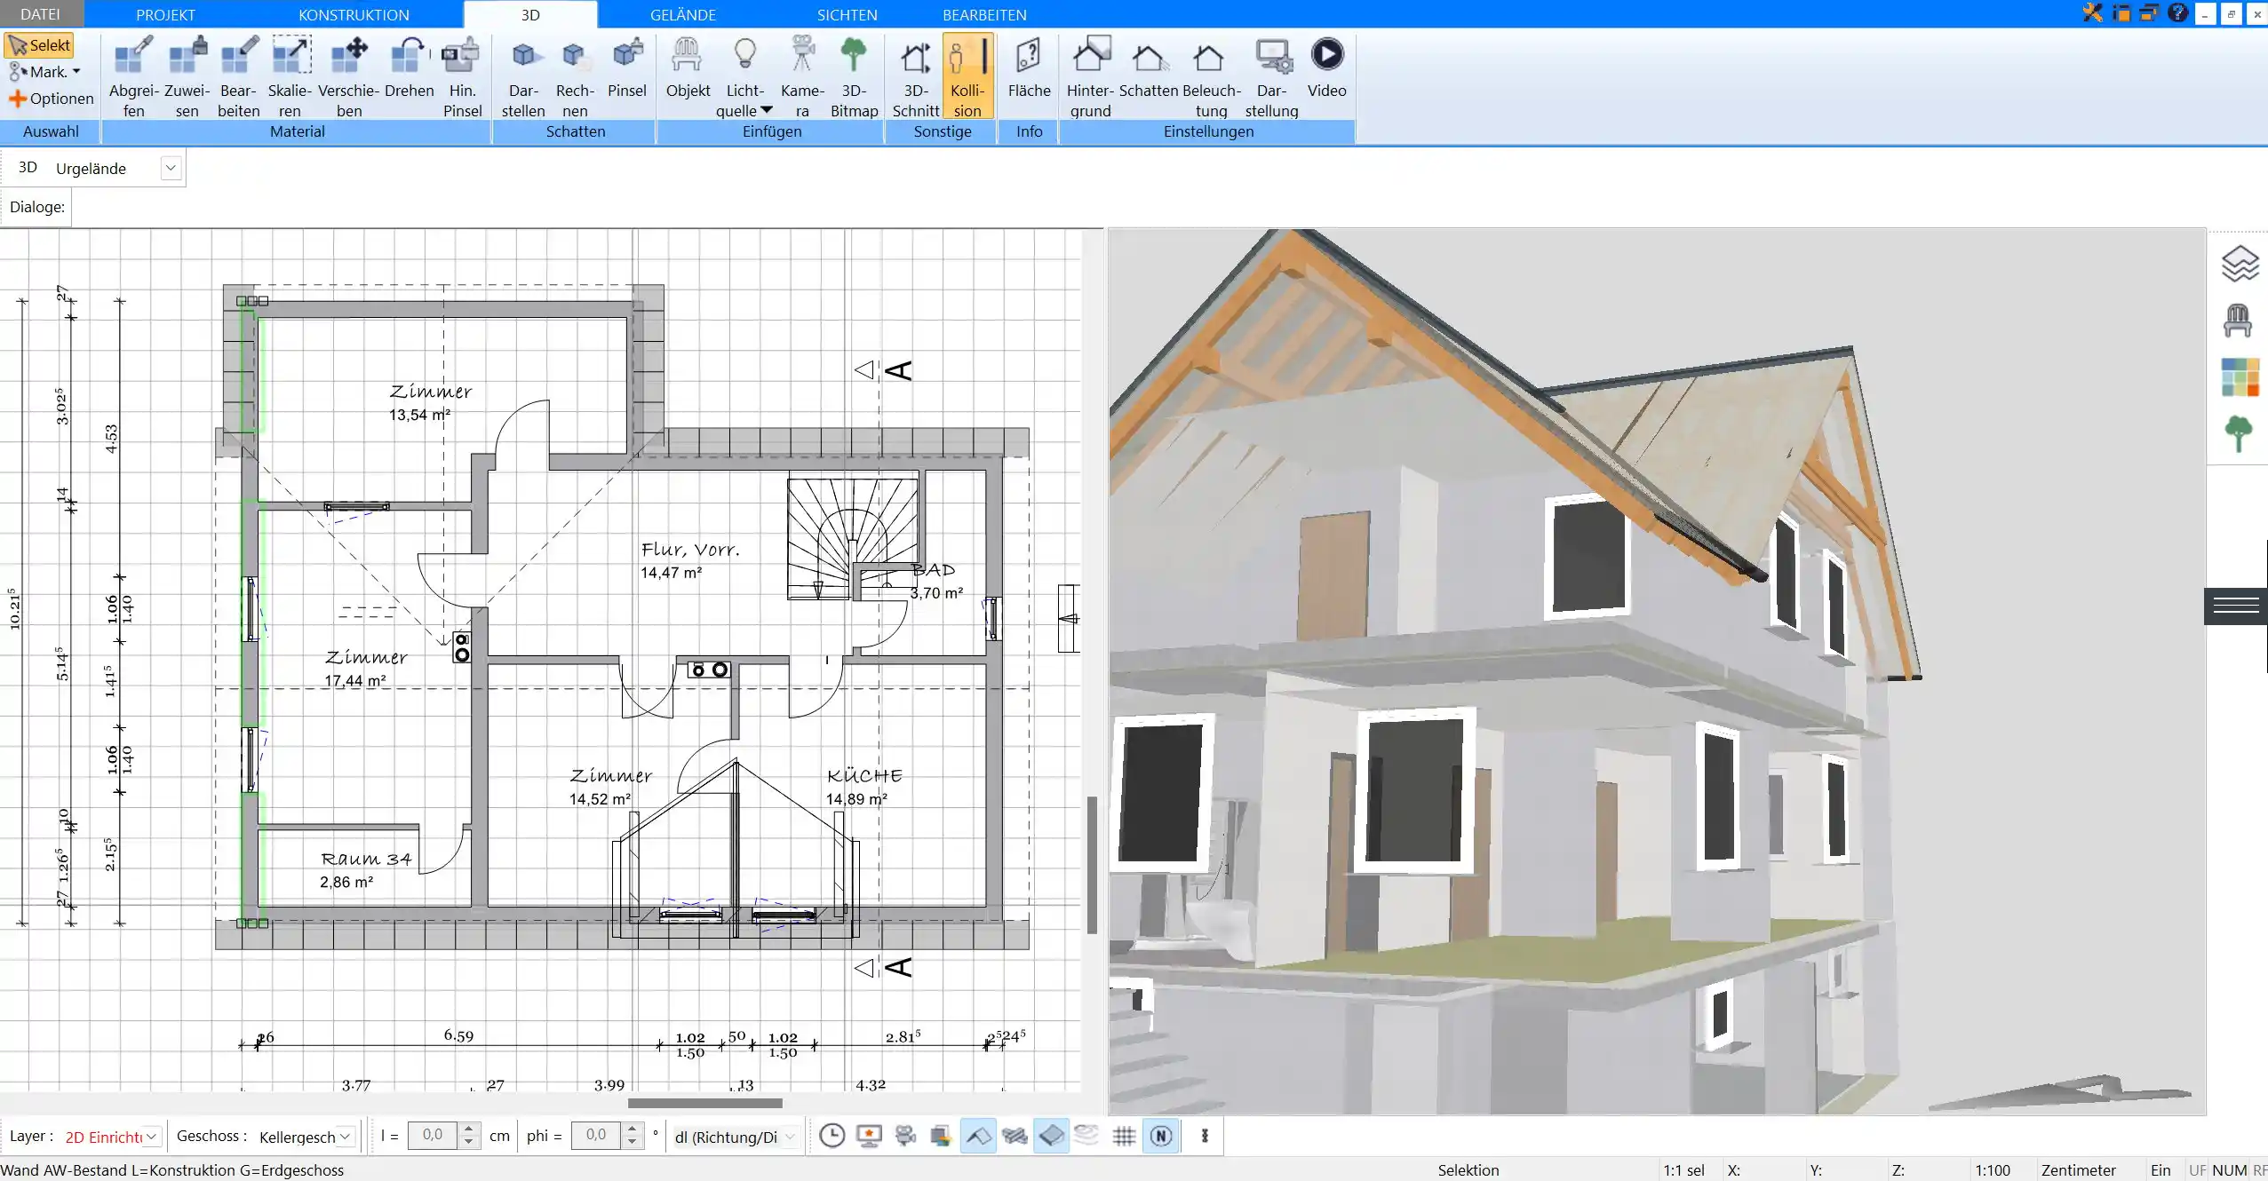Switch to the SICHTEN tab
The height and width of the screenshot is (1181, 2268).
point(847,14)
